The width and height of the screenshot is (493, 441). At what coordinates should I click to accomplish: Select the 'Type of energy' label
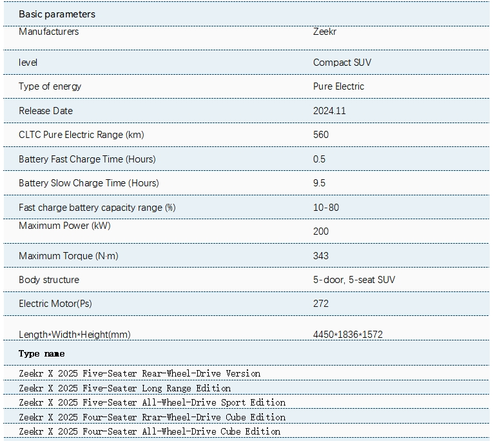[x=50, y=86]
